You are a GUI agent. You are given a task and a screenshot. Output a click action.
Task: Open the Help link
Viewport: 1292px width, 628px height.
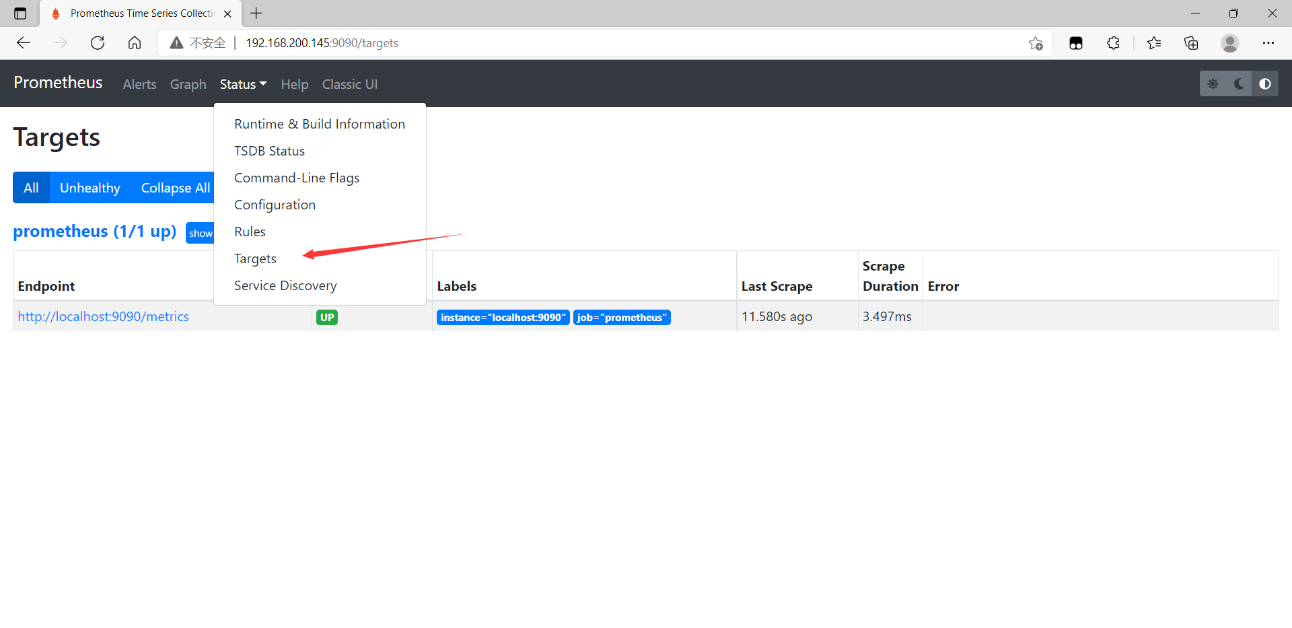(294, 84)
